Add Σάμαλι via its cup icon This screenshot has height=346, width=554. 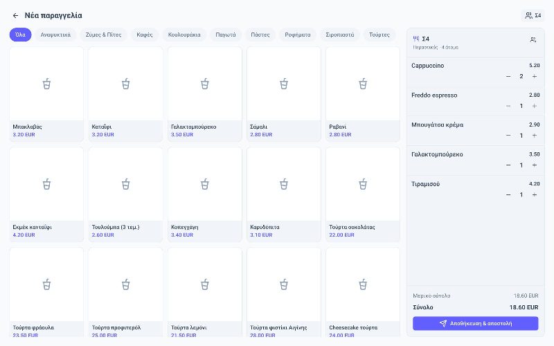click(284, 84)
